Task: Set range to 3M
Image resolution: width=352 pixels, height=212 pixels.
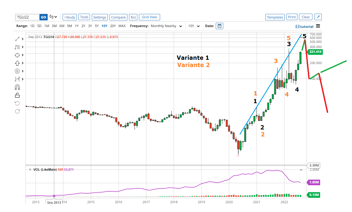Action: click(x=54, y=26)
